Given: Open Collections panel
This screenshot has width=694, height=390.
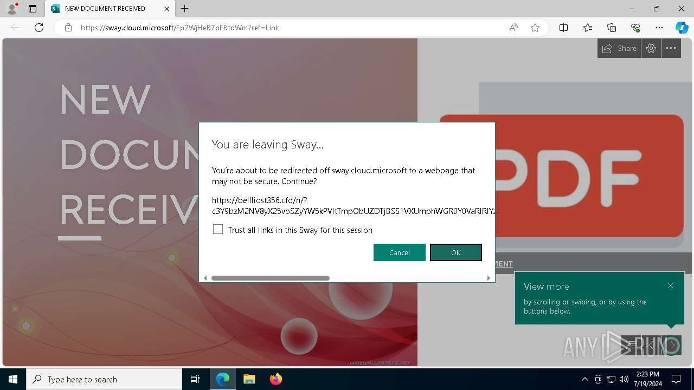Looking at the screenshot, I should [x=612, y=28].
